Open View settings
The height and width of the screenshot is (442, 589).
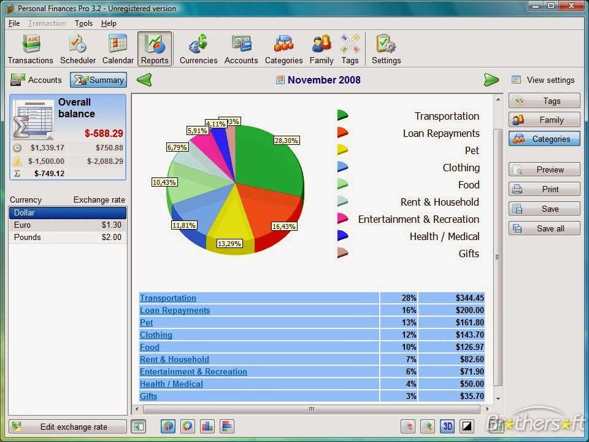(543, 80)
